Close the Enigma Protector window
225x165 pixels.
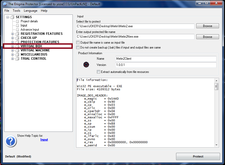pos(216,3)
